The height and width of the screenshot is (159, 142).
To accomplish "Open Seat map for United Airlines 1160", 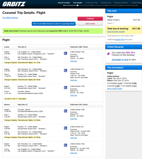I will click(73, 61).
